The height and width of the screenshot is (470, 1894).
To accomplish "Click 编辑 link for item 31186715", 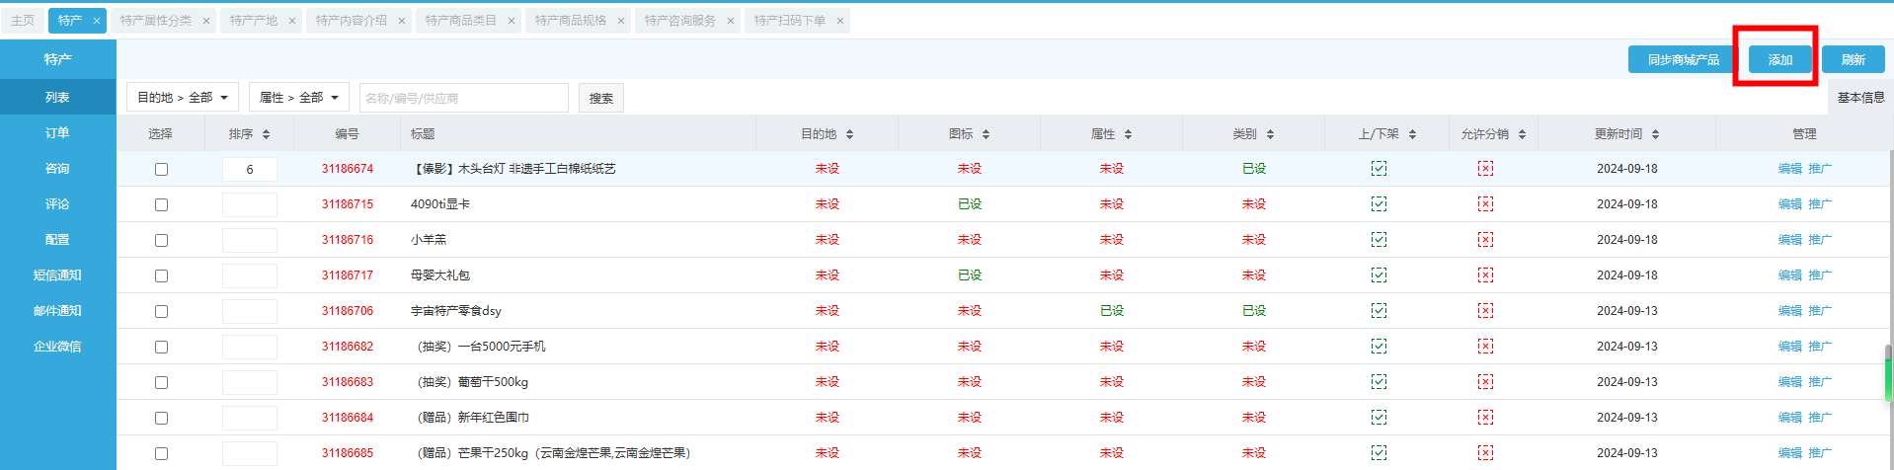I will click(x=1789, y=204).
